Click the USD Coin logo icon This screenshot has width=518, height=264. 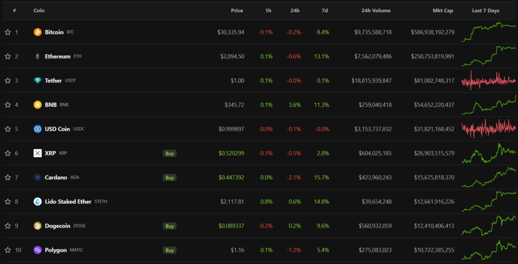click(x=37, y=129)
